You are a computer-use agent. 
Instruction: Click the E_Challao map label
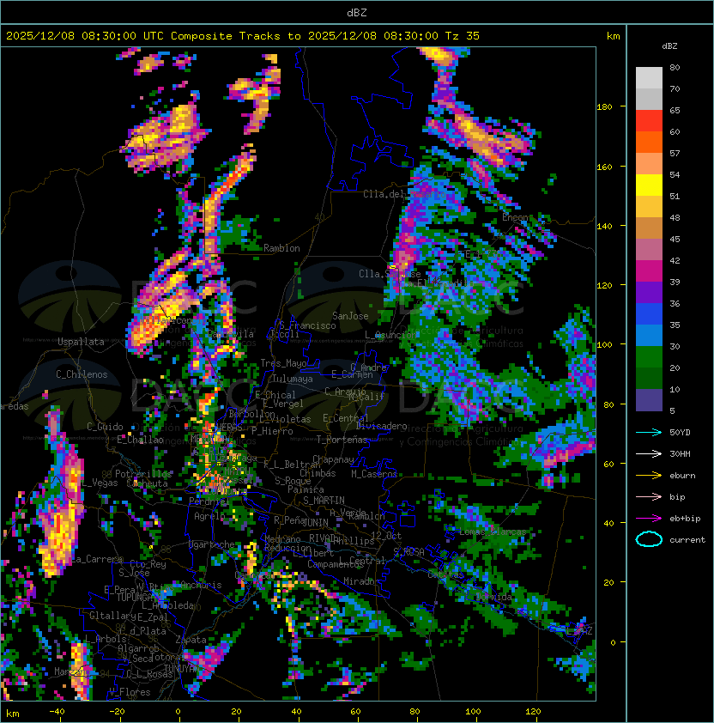[140, 440]
